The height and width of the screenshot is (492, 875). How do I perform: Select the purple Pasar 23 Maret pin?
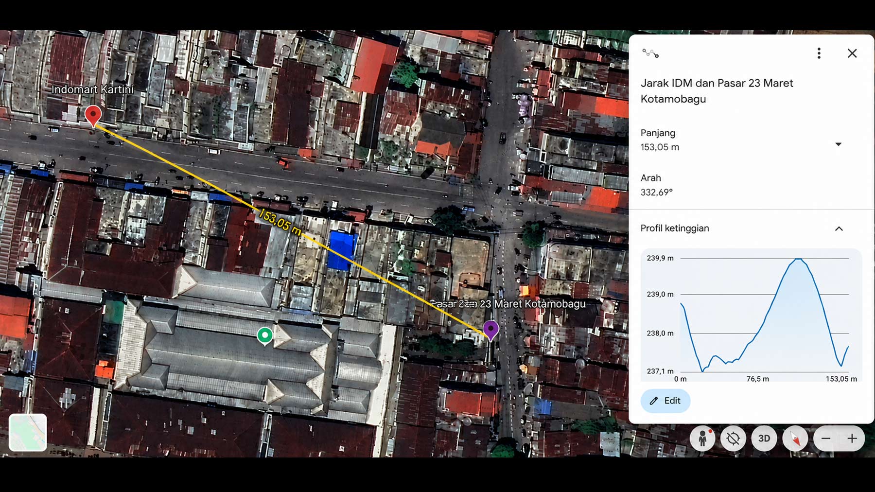pos(491,330)
